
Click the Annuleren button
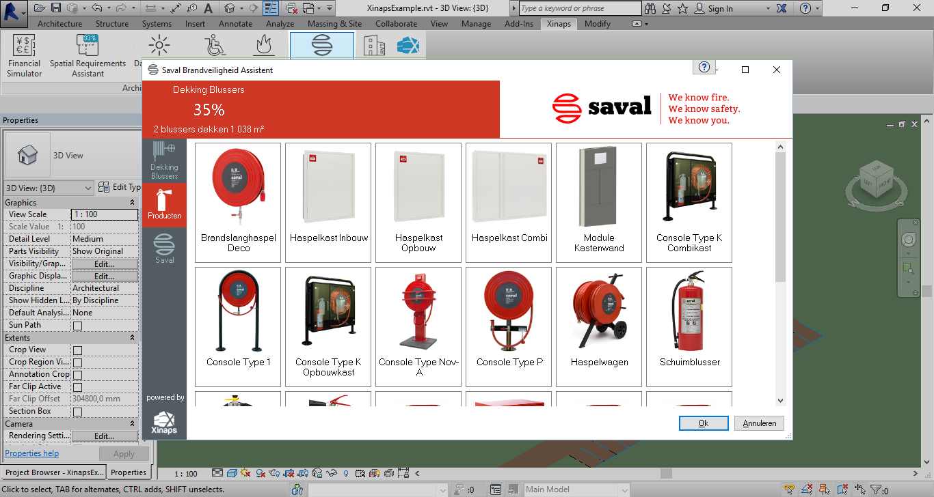[760, 423]
